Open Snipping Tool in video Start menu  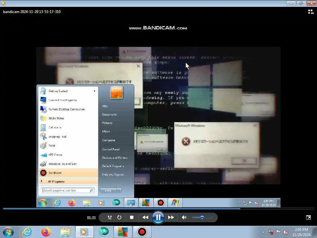[x=68, y=137]
